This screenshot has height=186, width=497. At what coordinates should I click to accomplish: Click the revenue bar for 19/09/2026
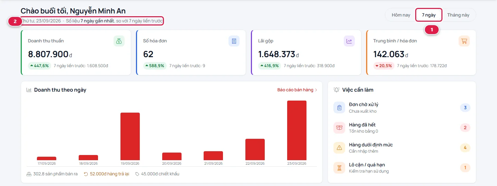[130, 136]
